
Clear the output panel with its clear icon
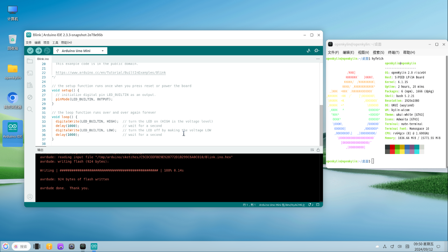312,150
